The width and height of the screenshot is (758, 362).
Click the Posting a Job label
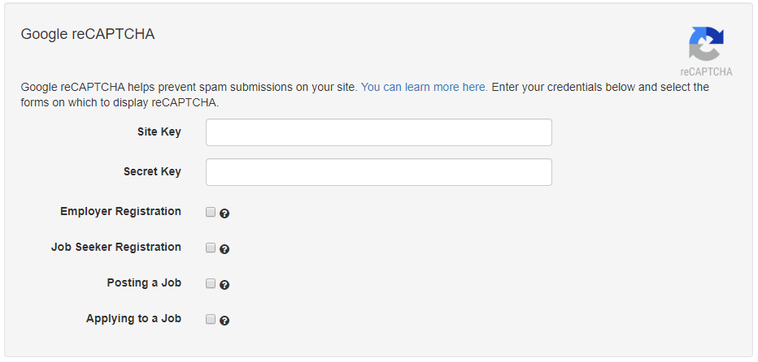pos(144,282)
